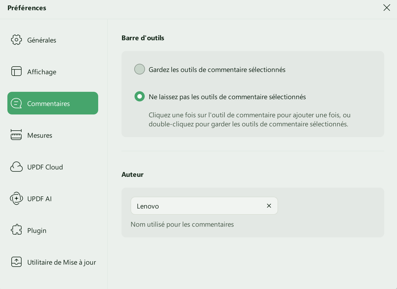
Task: Open the UPDF Cloud preferences section
Action: 53,167
